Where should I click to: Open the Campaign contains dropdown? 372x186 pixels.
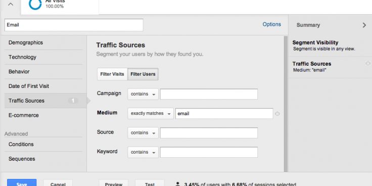click(143, 94)
